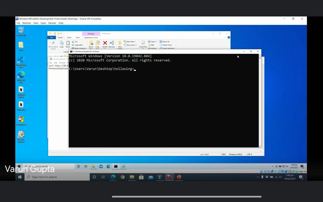Open the host notification center icon

coord(301,177)
